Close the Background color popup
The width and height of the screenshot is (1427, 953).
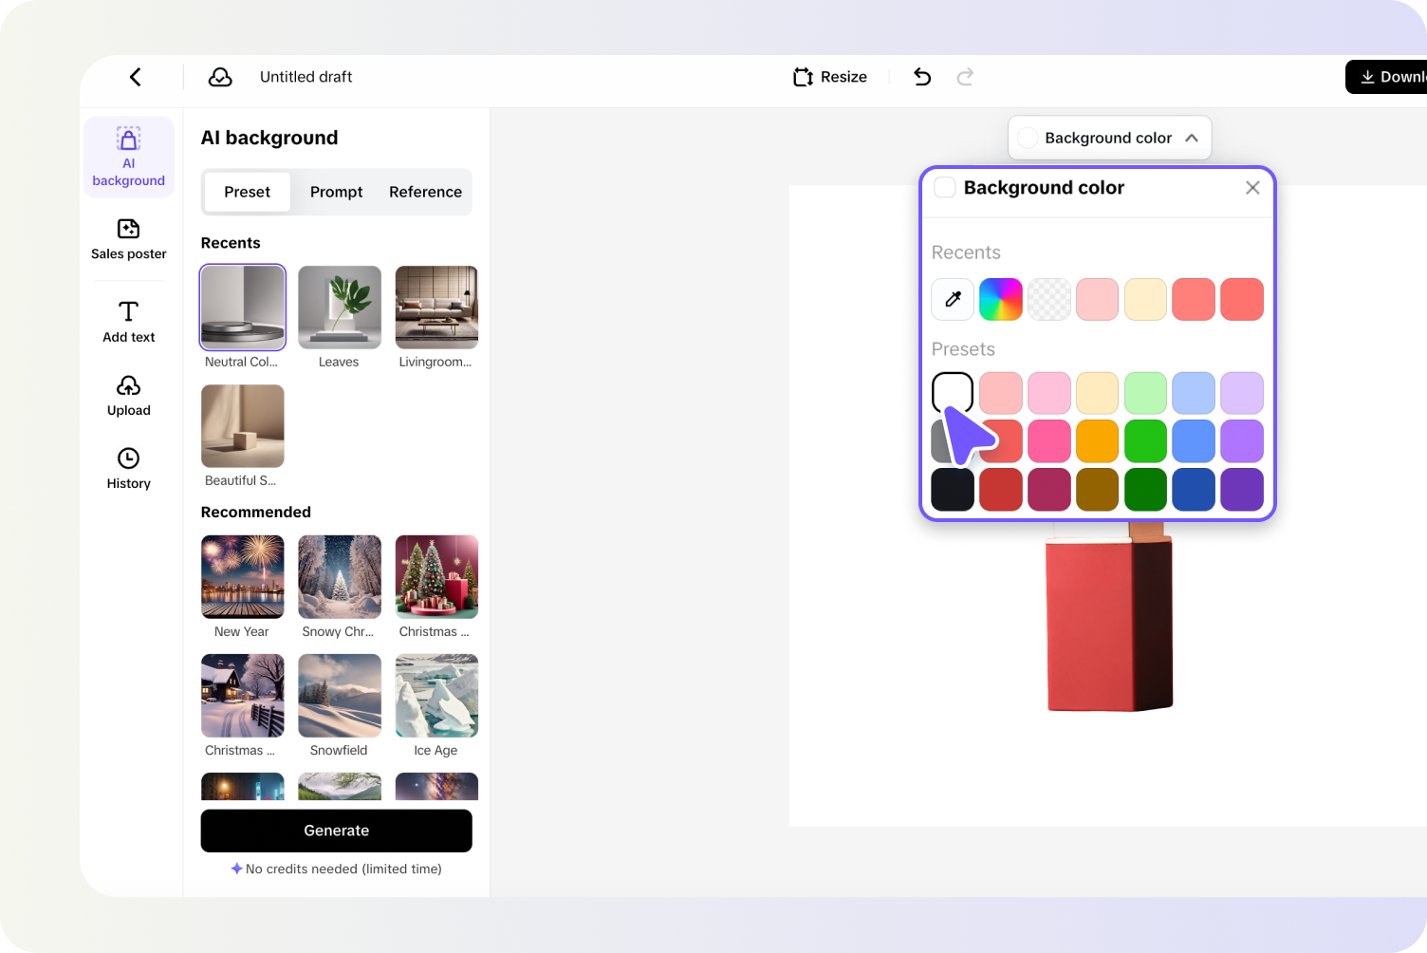1252,188
